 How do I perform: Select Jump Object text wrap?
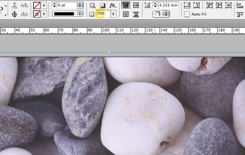pyautogui.click(x=136, y=14)
